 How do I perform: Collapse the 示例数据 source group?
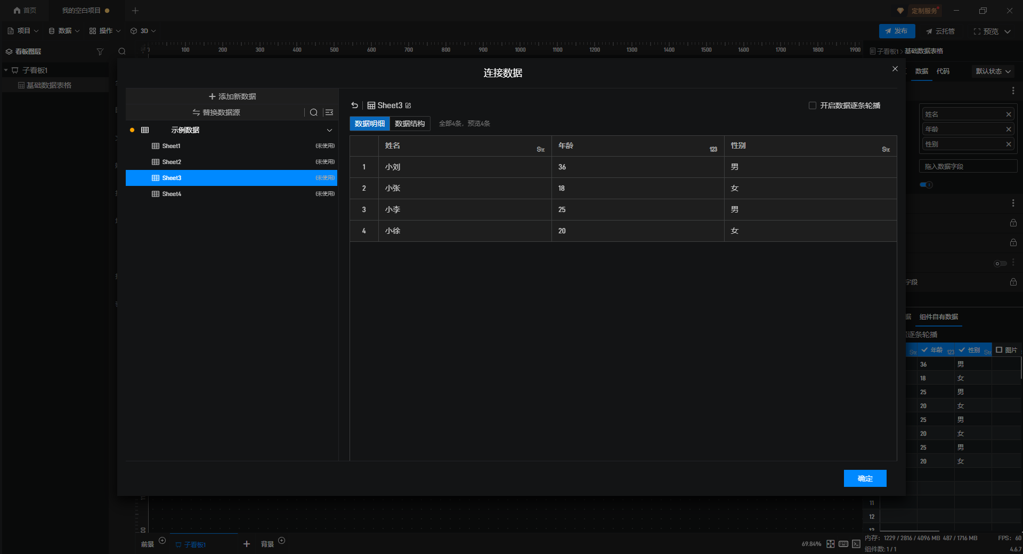tap(329, 130)
